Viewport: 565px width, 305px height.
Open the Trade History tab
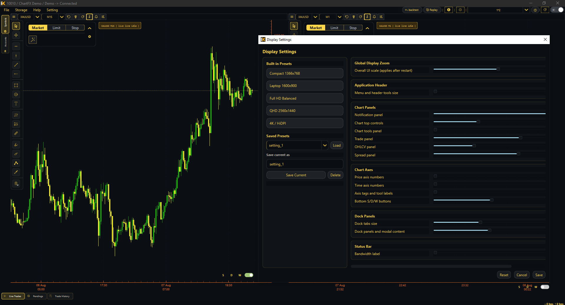tap(60, 296)
